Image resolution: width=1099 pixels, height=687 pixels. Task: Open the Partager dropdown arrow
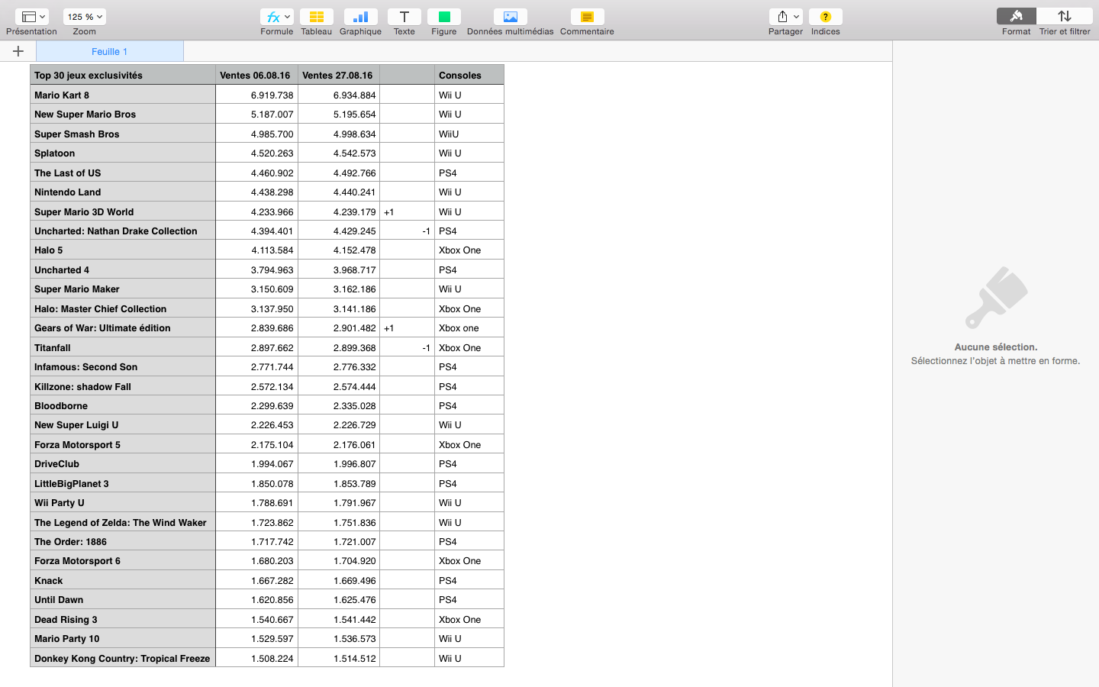pyautogui.click(x=797, y=17)
